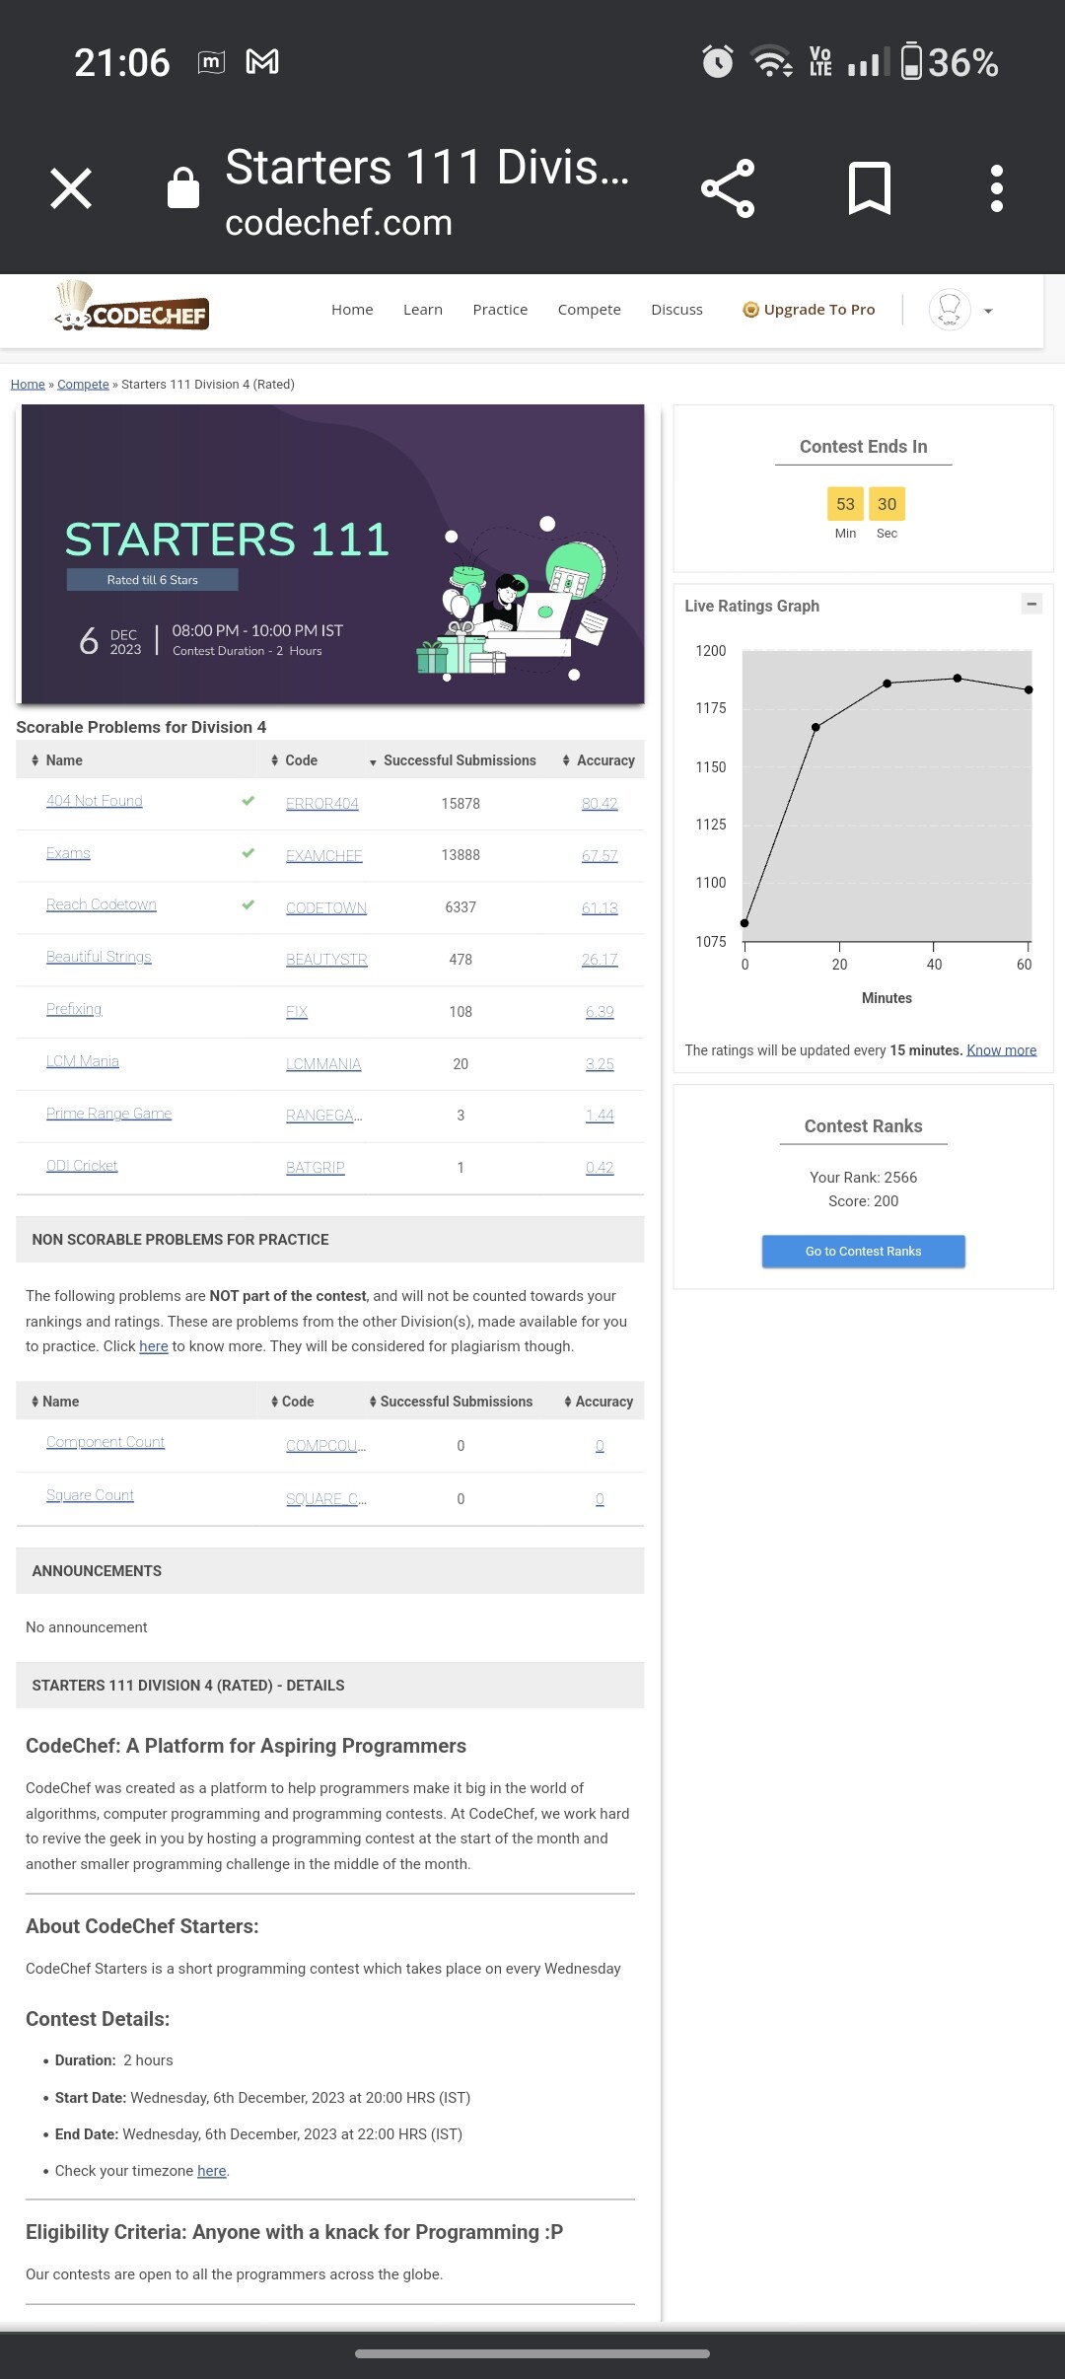Sort practice problems by Name column
Image resolution: width=1065 pixels, height=2379 pixels.
(55, 1402)
